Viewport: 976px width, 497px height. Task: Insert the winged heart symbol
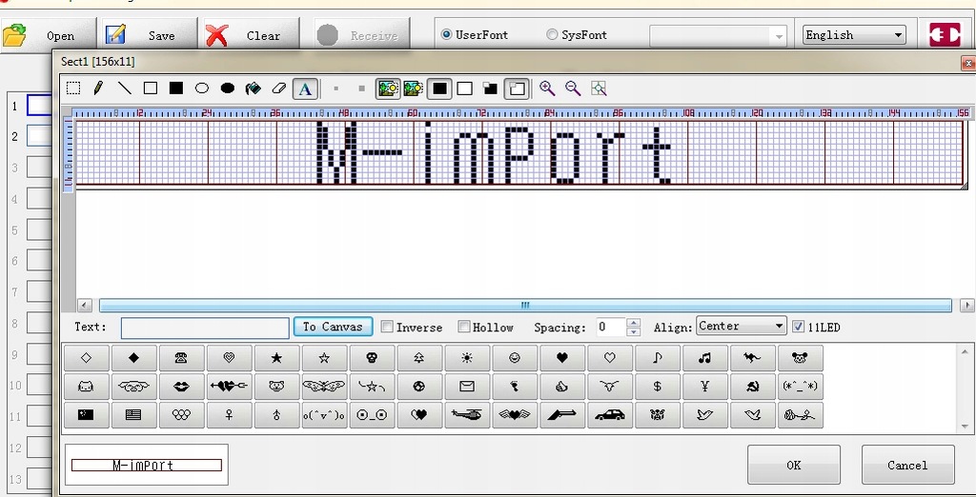pos(515,415)
